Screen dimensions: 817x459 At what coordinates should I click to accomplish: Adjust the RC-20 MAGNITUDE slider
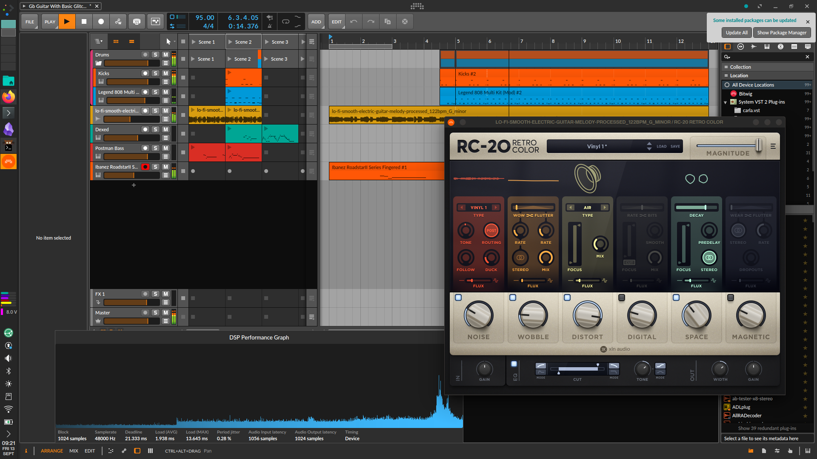tap(759, 145)
